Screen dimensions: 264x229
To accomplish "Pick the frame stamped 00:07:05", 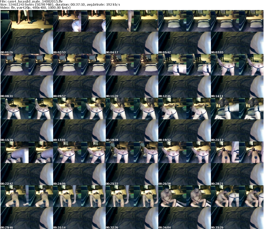I will click(237, 32).
